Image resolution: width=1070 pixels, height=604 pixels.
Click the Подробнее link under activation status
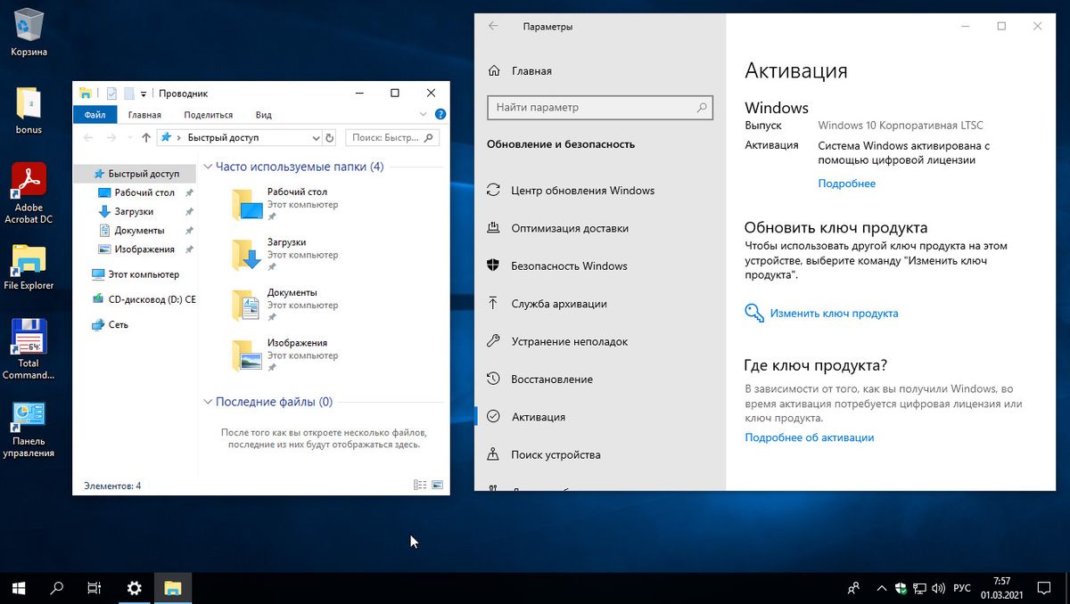tap(846, 184)
